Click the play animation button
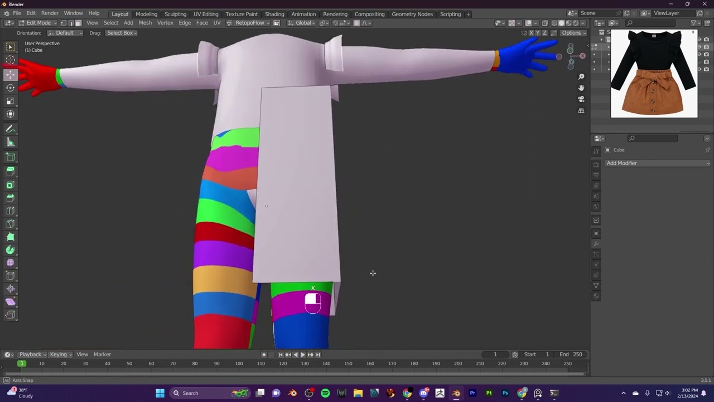714x402 pixels. pyautogui.click(x=303, y=355)
